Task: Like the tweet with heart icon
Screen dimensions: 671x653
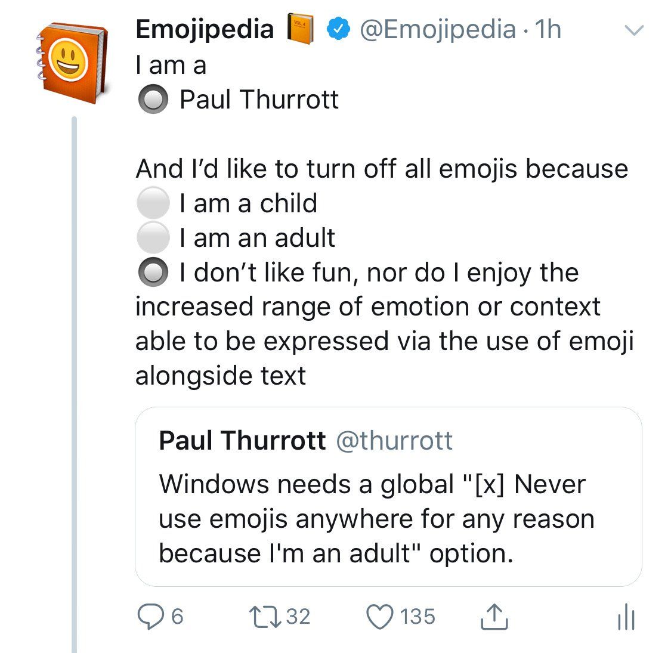Action: tap(381, 617)
